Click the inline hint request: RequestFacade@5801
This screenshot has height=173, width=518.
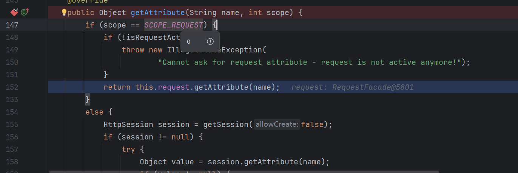click(x=352, y=87)
